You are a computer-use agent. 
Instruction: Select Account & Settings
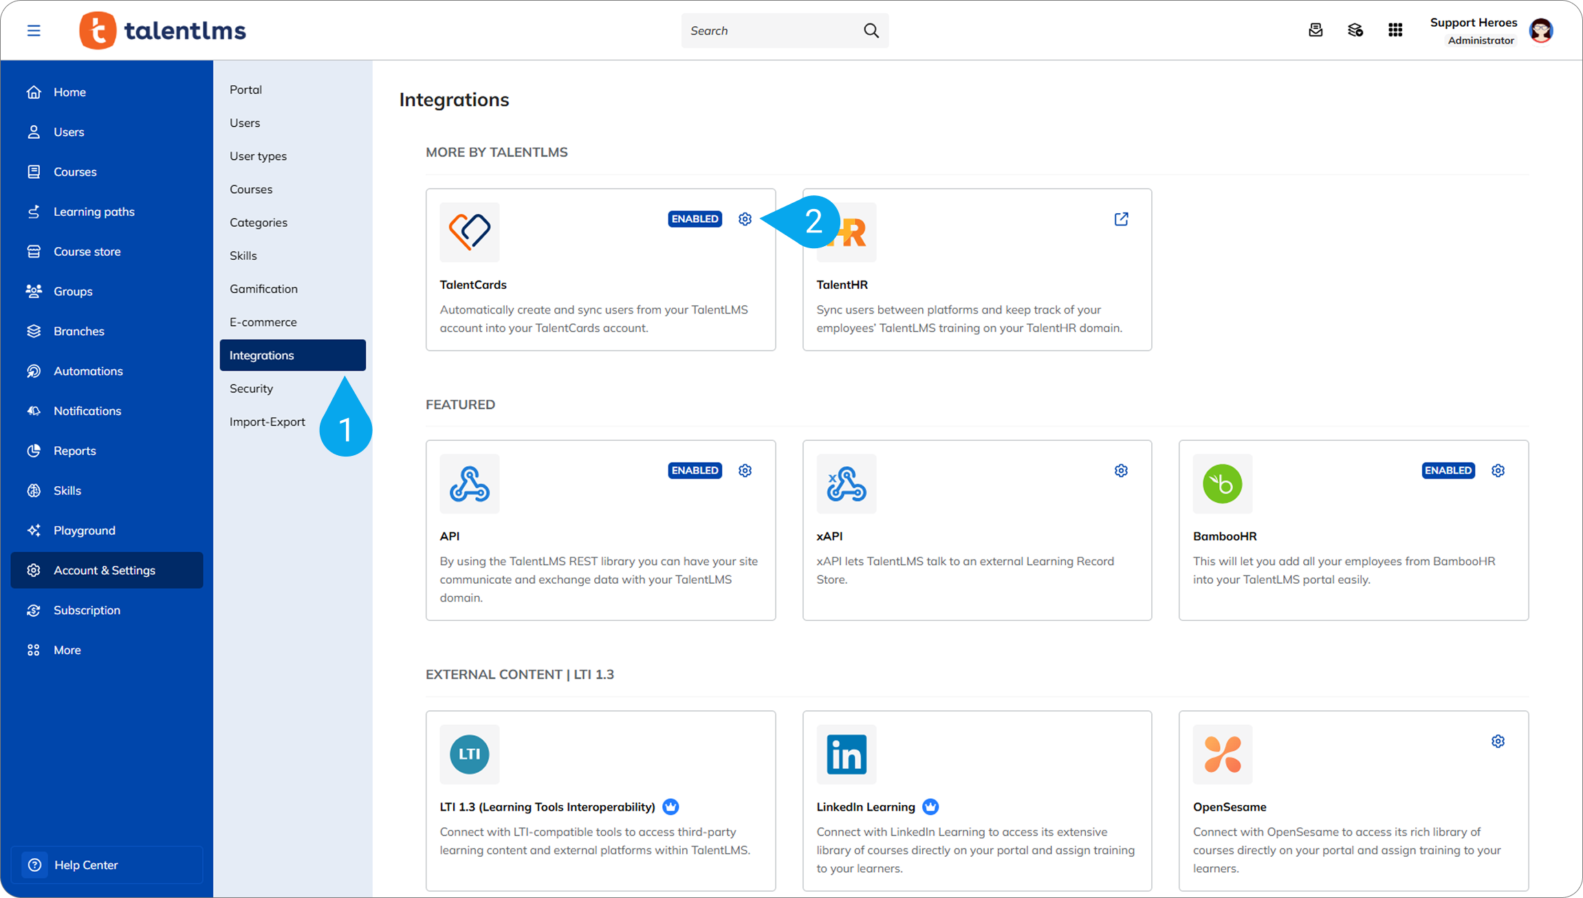tap(107, 570)
